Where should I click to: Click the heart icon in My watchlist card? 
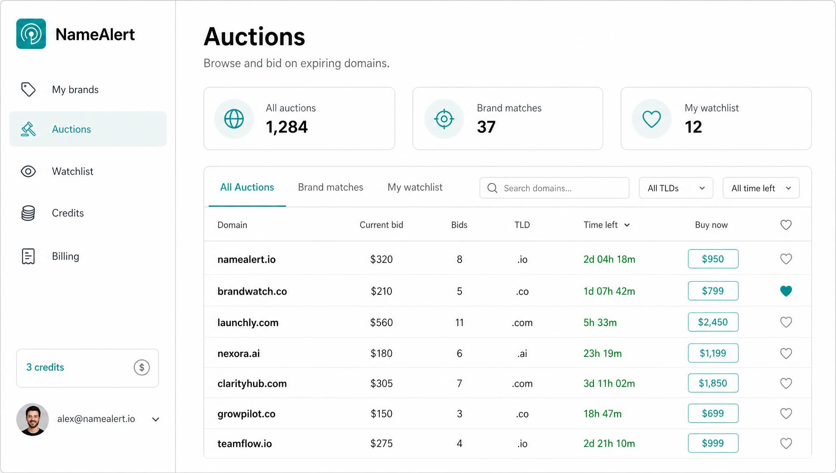click(652, 119)
